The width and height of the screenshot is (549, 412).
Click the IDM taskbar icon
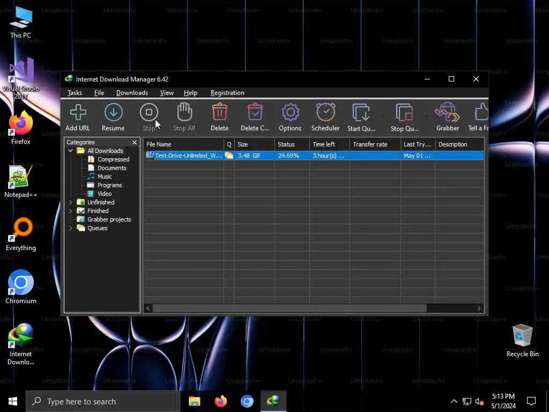coord(273,401)
